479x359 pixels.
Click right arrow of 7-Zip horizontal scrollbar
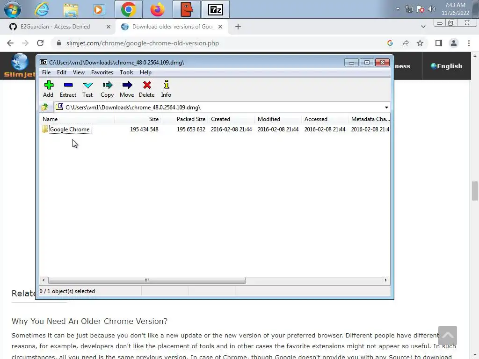tap(385, 280)
